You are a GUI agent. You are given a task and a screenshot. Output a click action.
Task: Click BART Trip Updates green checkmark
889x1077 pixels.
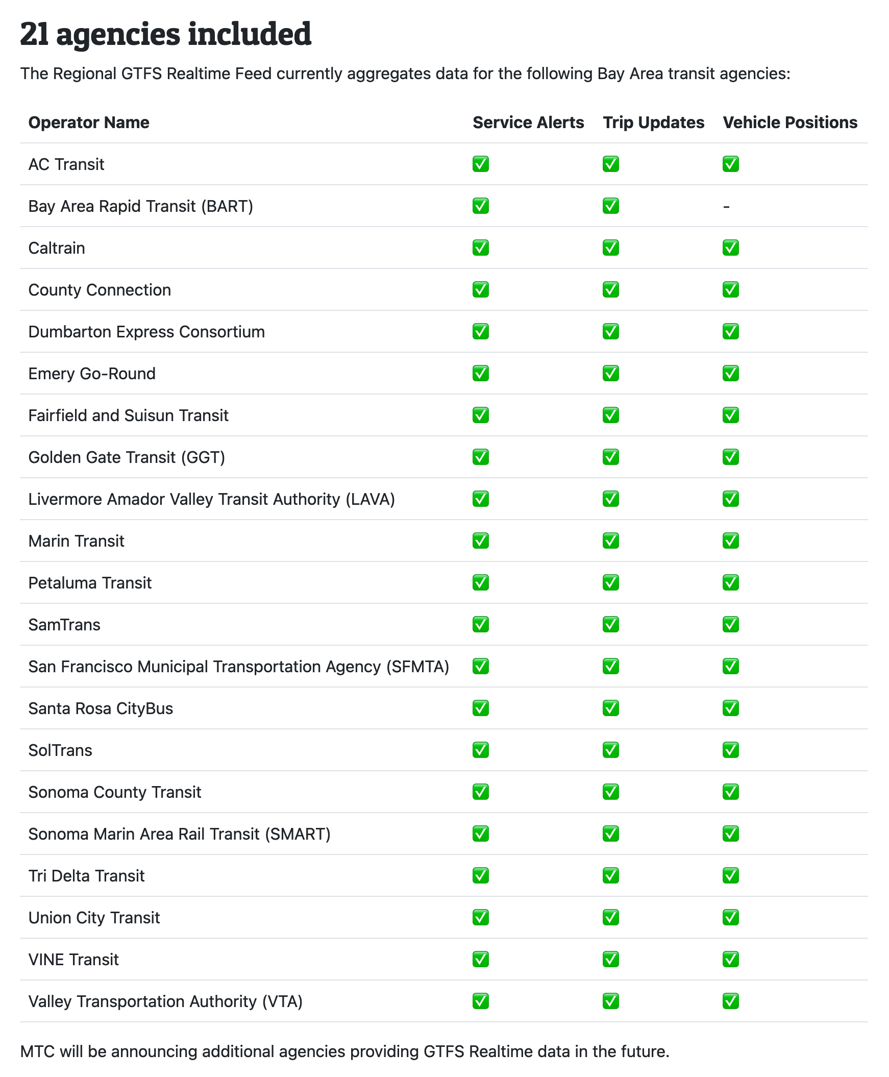tap(610, 206)
